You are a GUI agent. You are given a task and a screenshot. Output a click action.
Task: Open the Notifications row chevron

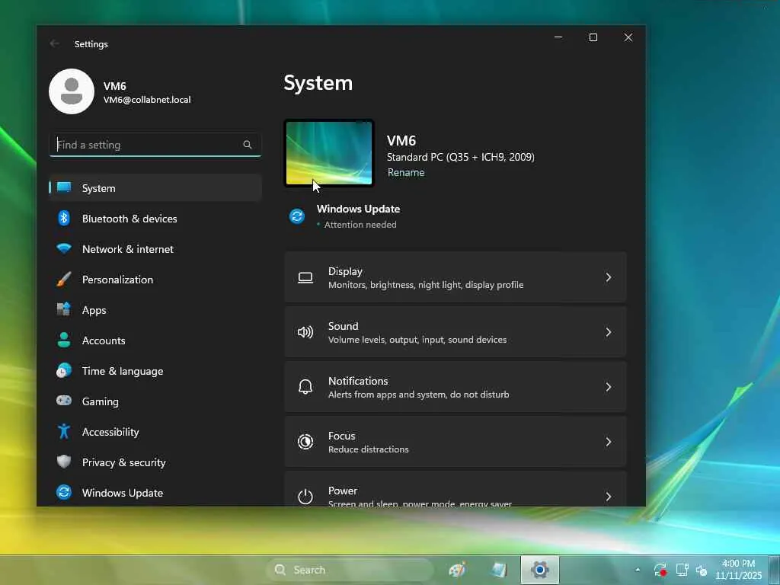[x=608, y=387]
